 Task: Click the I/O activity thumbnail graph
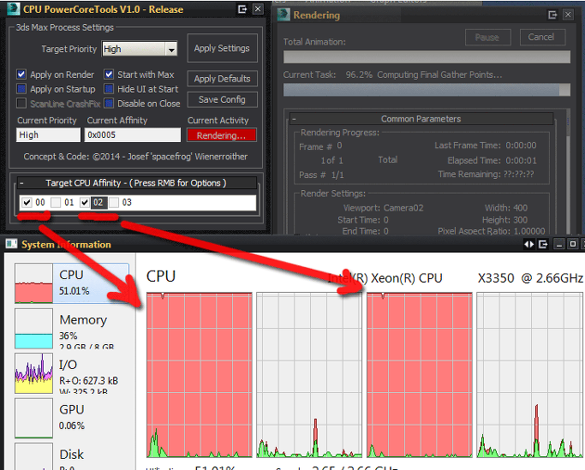coord(33,373)
